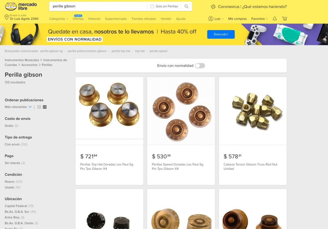Click the search magnifier icon
This screenshot has height=229, width=328.
186,6
